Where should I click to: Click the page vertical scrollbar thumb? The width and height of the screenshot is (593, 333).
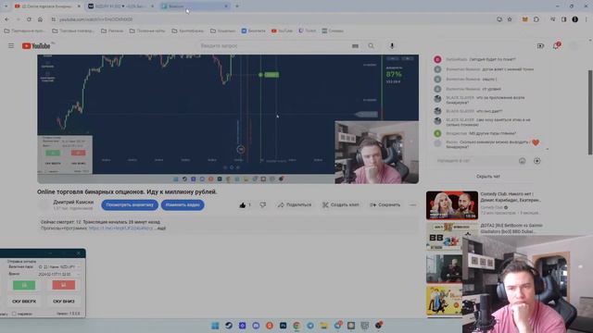pyautogui.click(x=590, y=112)
